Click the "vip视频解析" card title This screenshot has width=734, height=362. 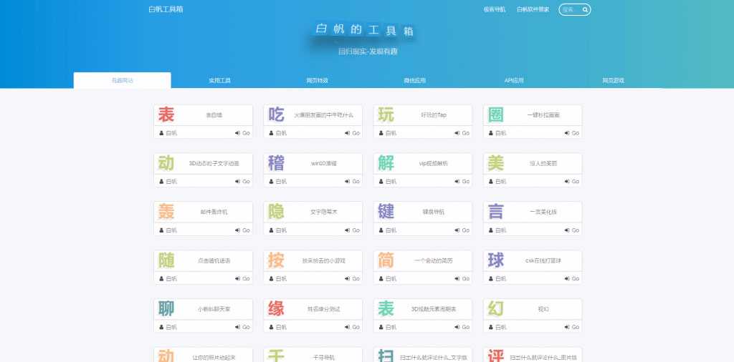click(434, 164)
